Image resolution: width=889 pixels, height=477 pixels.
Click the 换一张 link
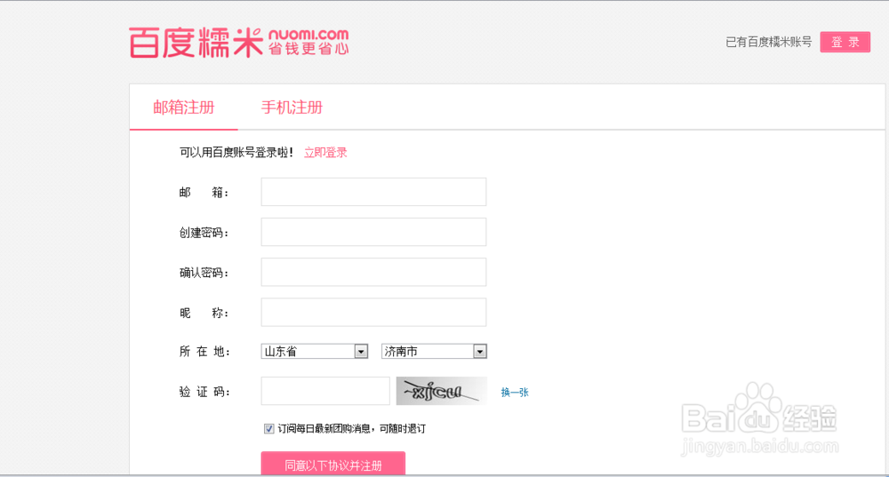pos(515,392)
